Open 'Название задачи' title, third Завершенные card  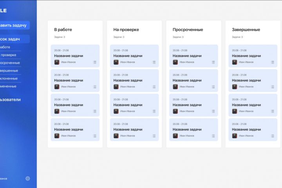(246, 105)
